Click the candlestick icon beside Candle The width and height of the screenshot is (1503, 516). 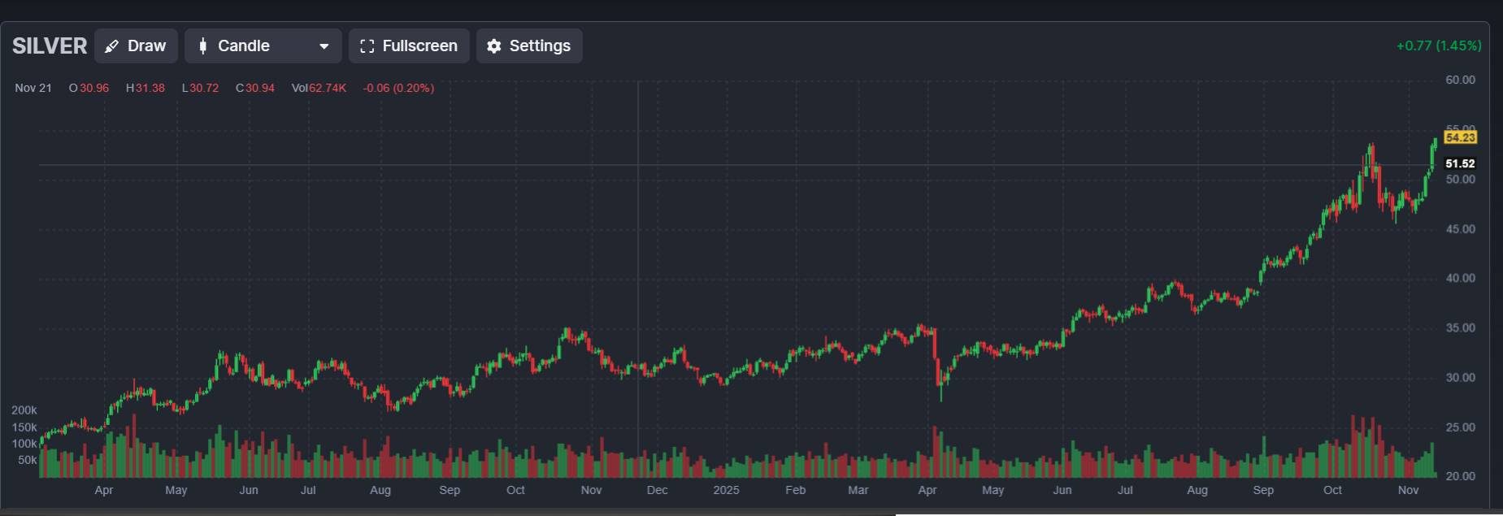point(203,46)
